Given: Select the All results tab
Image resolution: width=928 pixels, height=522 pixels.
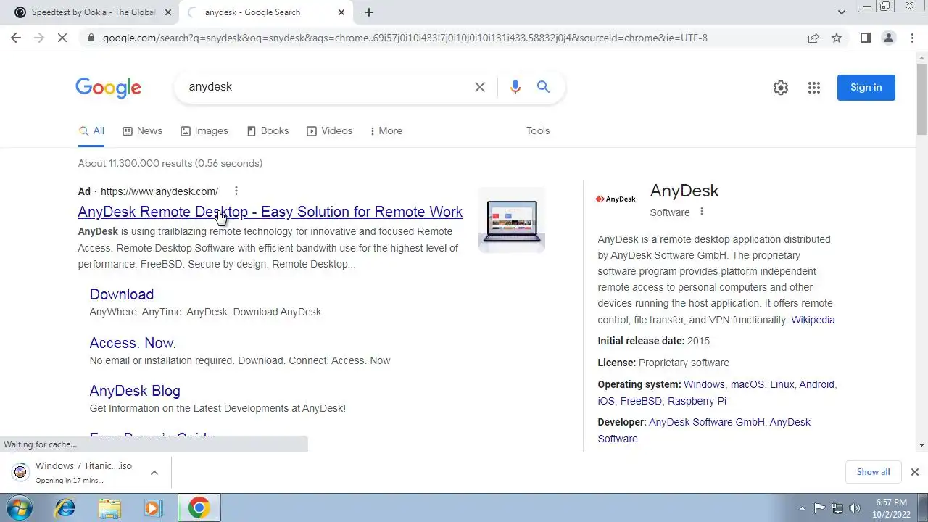Looking at the screenshot, I should click(92, 131).
